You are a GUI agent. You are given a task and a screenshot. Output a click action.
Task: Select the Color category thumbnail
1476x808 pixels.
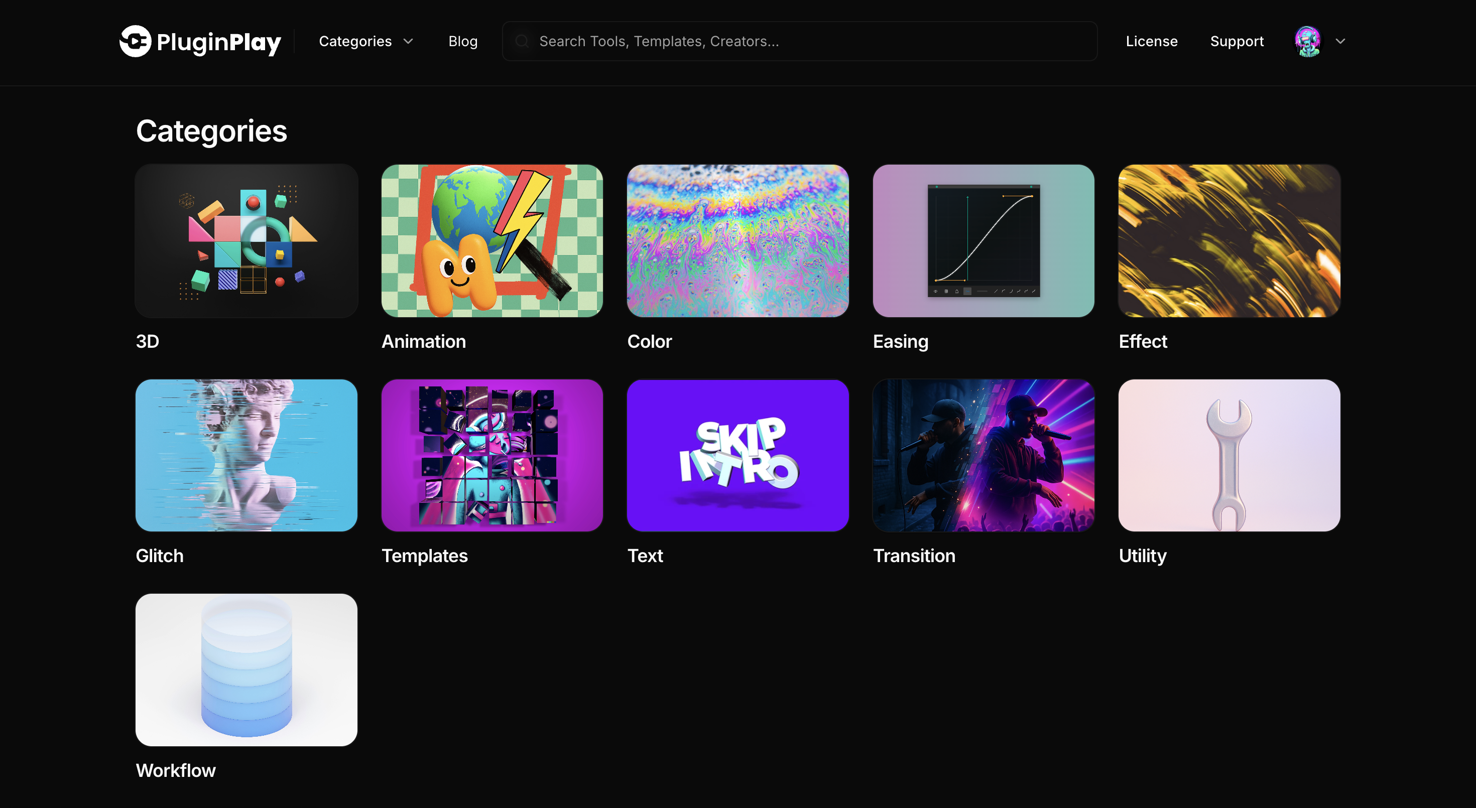point(737,240)
